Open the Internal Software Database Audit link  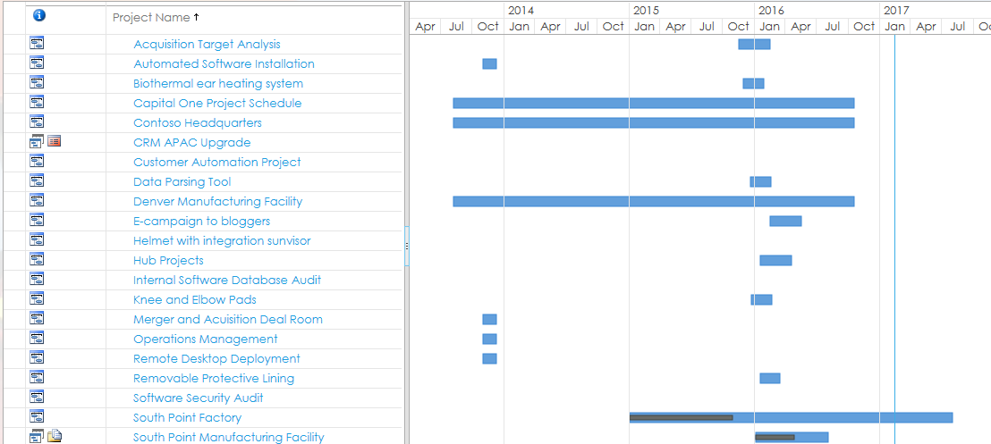click(x=227, y=280)
